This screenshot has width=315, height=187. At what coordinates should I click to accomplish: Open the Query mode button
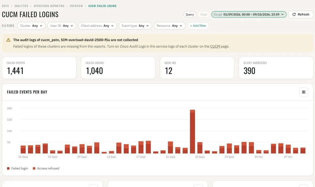click(190, 14)
